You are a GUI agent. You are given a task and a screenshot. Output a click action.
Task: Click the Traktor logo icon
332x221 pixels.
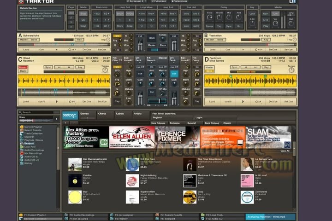(21, 2)
